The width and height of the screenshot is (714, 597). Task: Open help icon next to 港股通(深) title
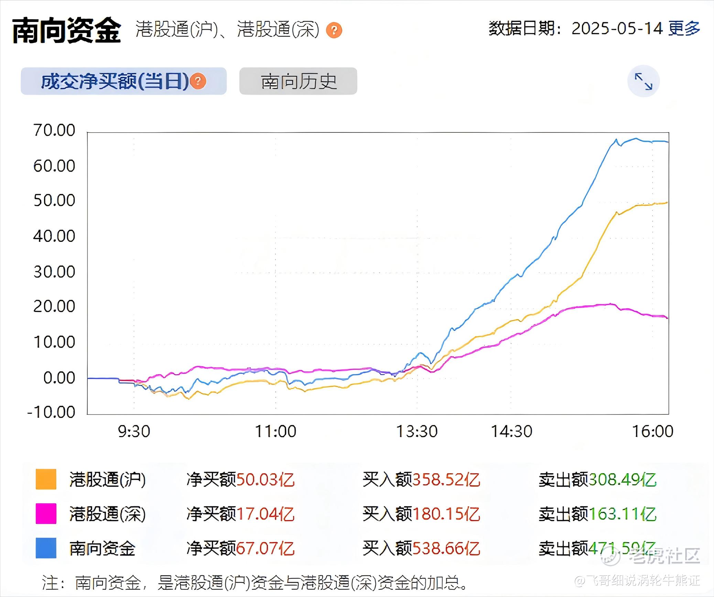(x=334, y=30)
